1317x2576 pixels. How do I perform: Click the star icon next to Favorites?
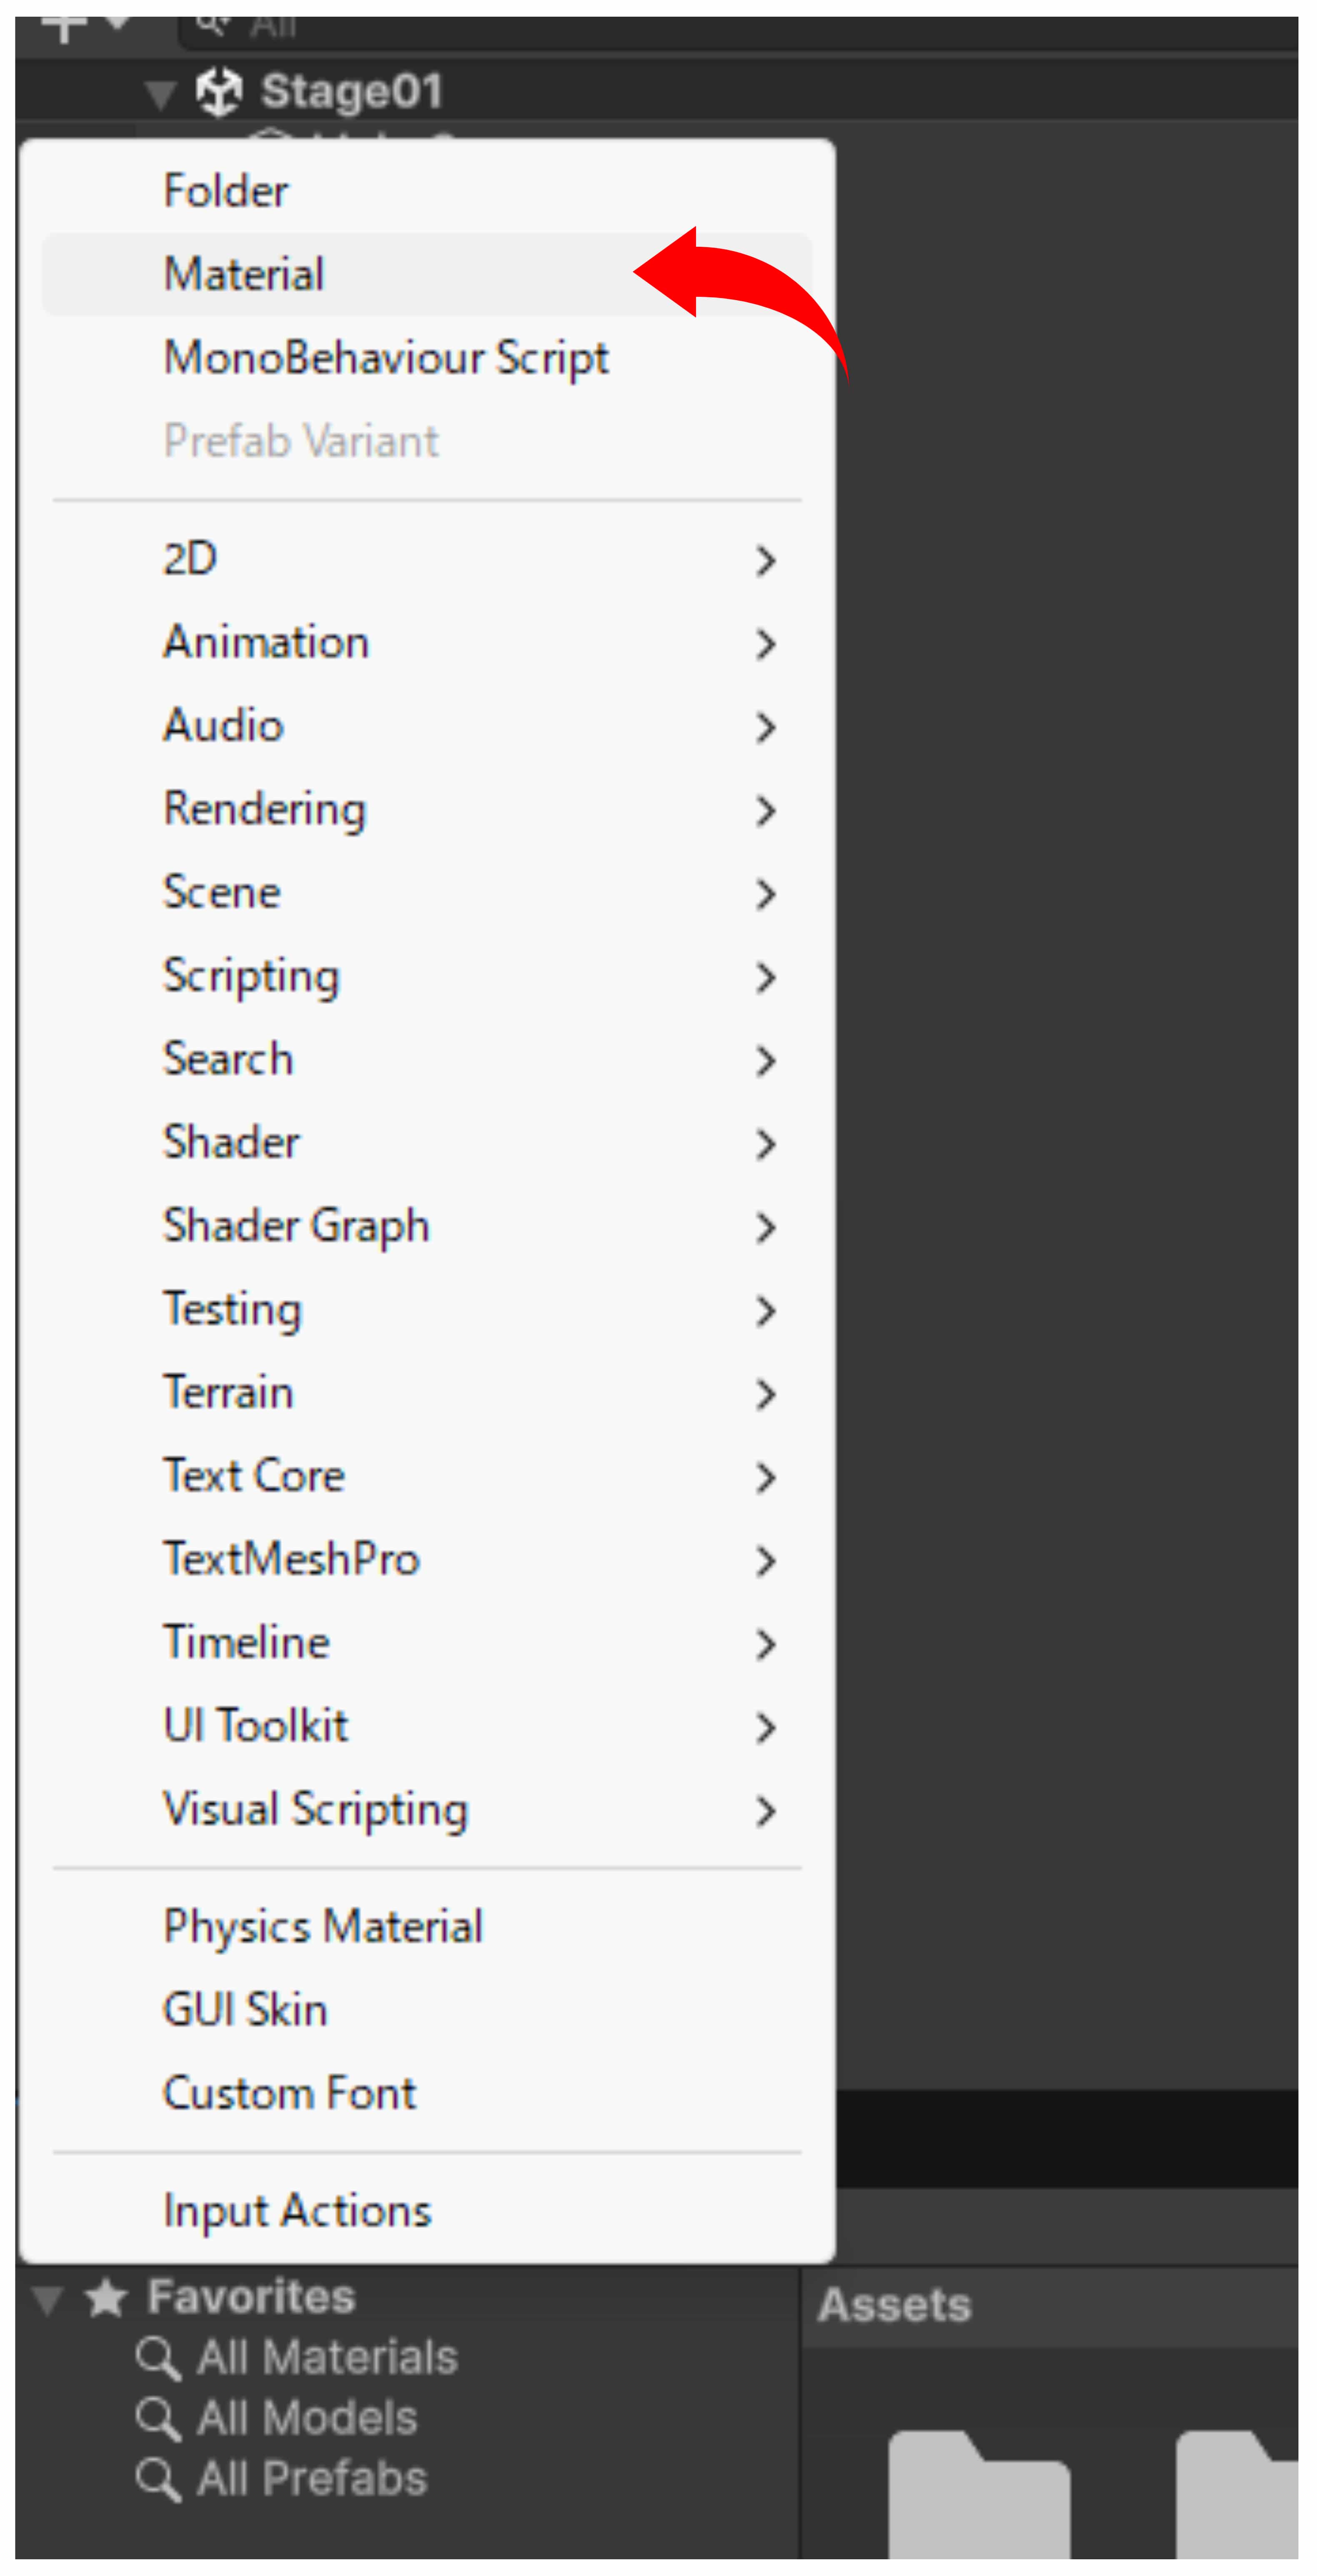tap(106, 2297)
